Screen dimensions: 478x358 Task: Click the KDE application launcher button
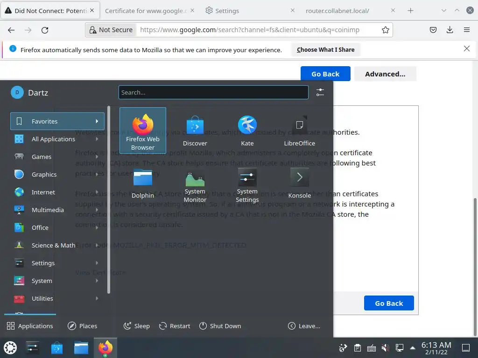coord(10,348)
